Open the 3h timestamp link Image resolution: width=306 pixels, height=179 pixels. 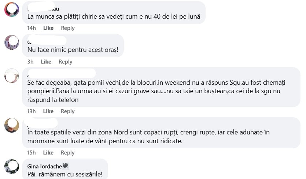30,62
